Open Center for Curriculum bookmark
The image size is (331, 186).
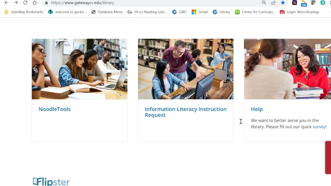pyautogui.click(x=255, y=12)
